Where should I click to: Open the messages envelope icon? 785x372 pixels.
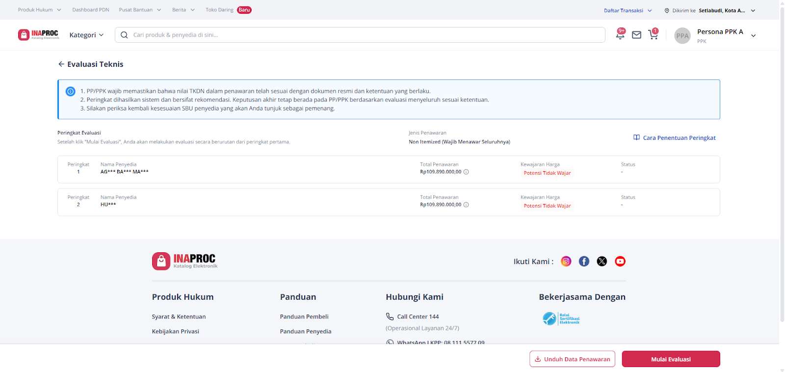pyautogui.click(x=636, y=35)
